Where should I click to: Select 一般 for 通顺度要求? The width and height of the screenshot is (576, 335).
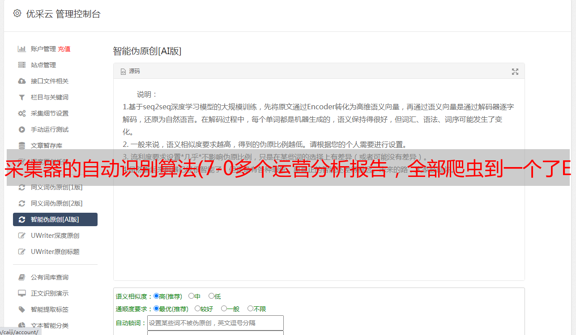224,309
